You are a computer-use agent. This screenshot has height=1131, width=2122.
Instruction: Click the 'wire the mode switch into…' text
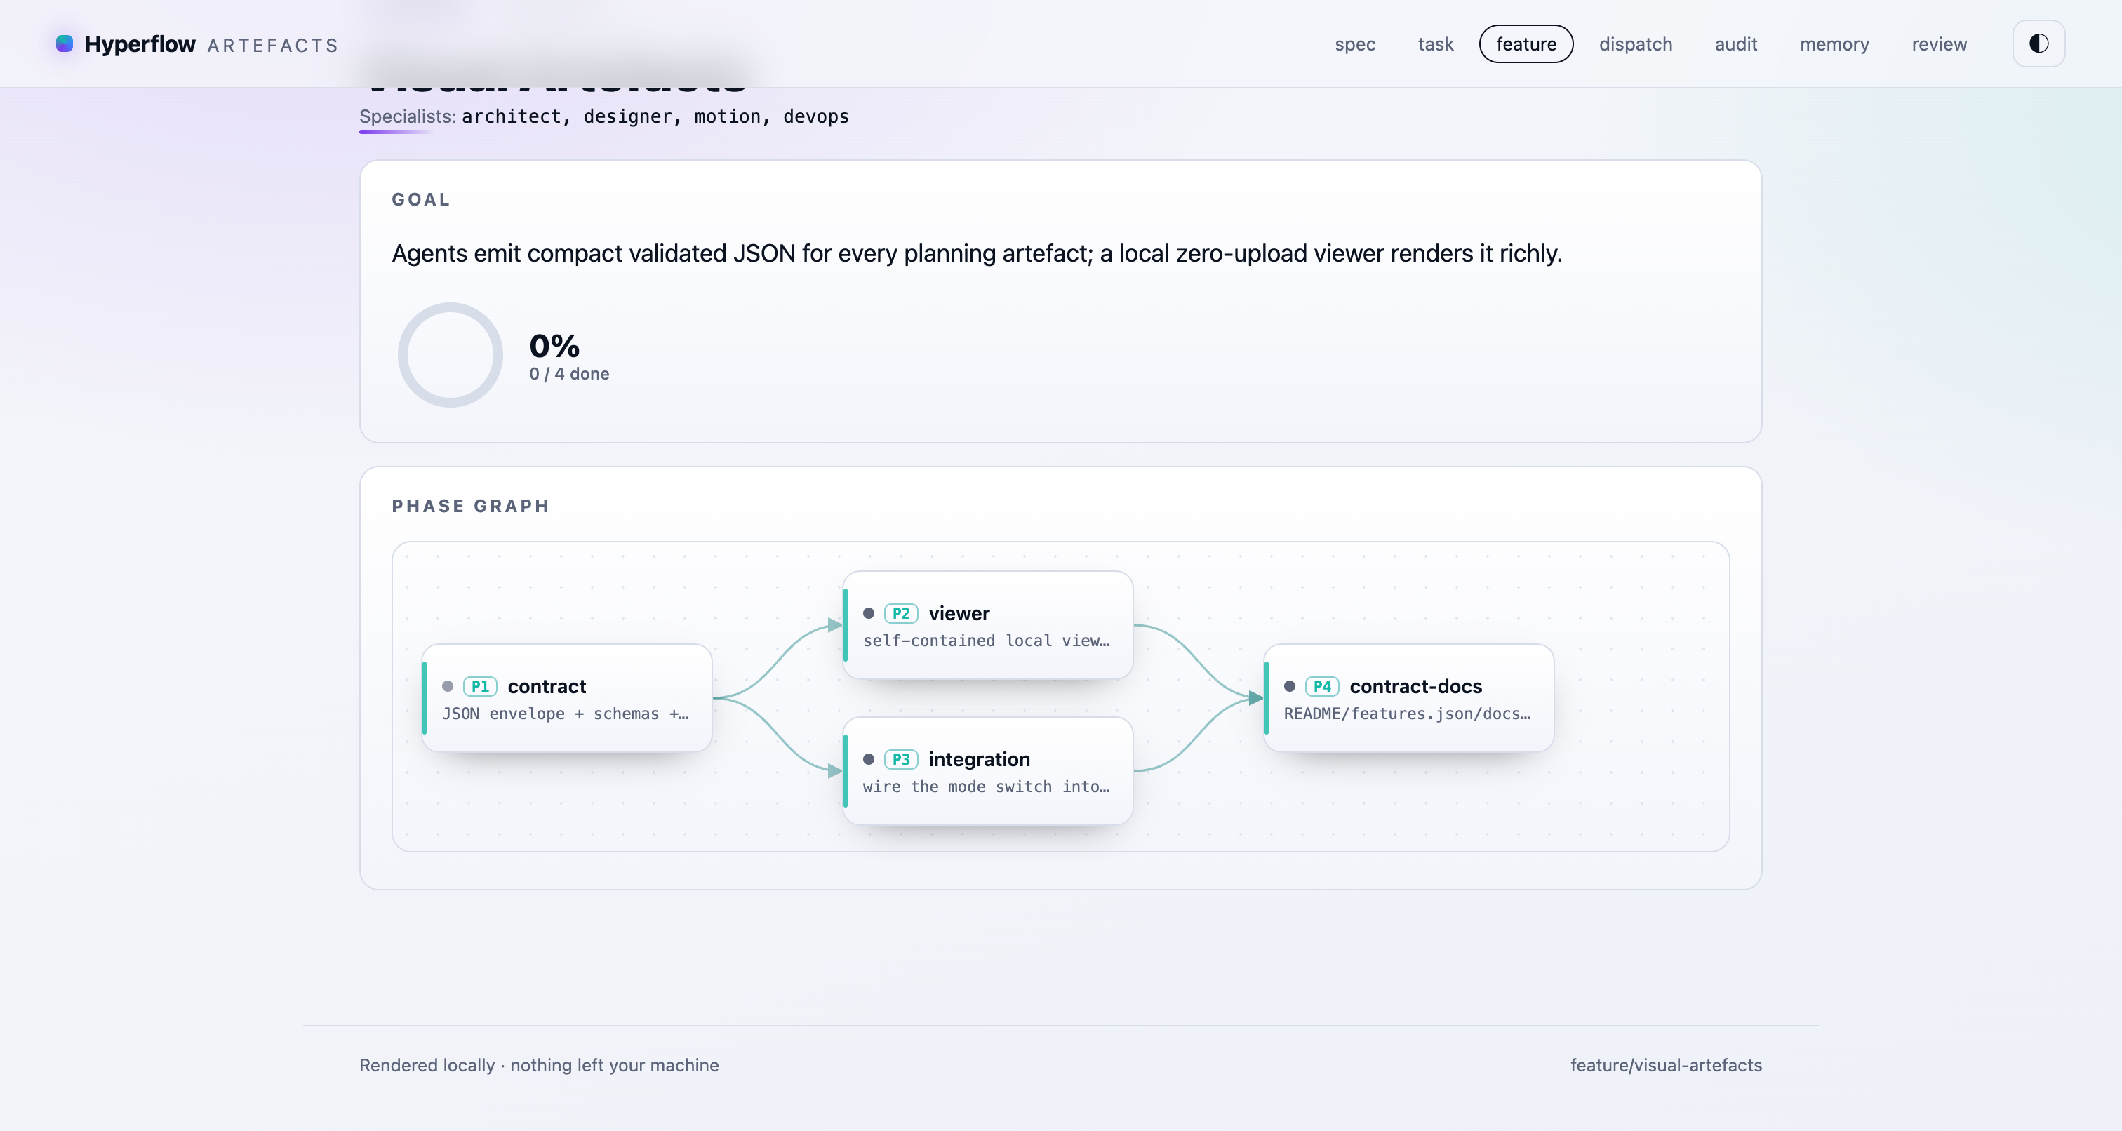pyautogui.click(x=986, y=787)
